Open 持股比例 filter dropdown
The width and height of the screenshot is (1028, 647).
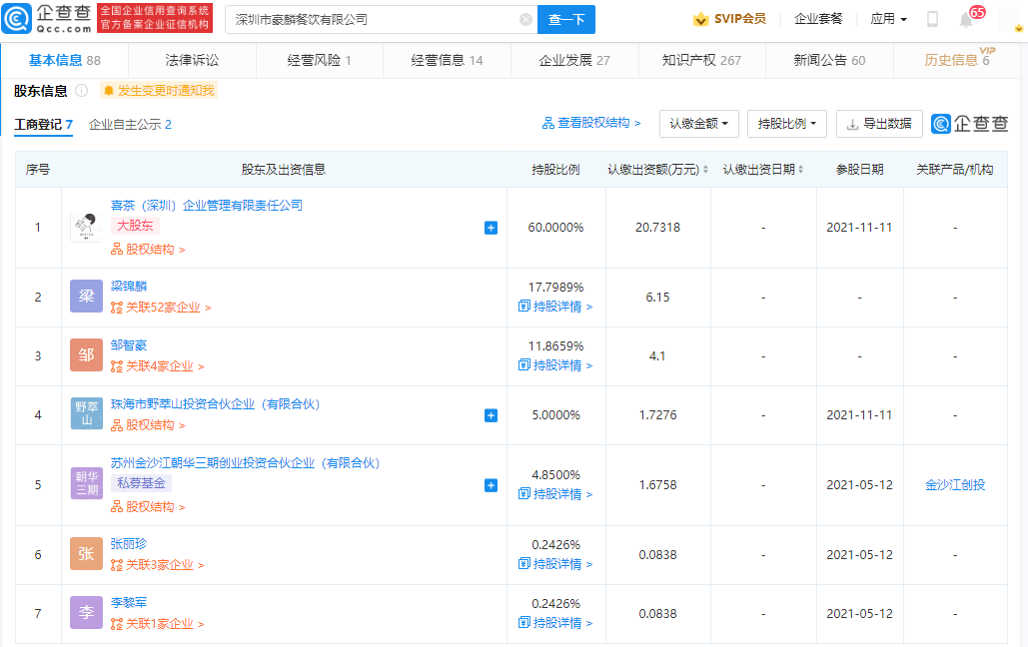(x=787, y=123)
